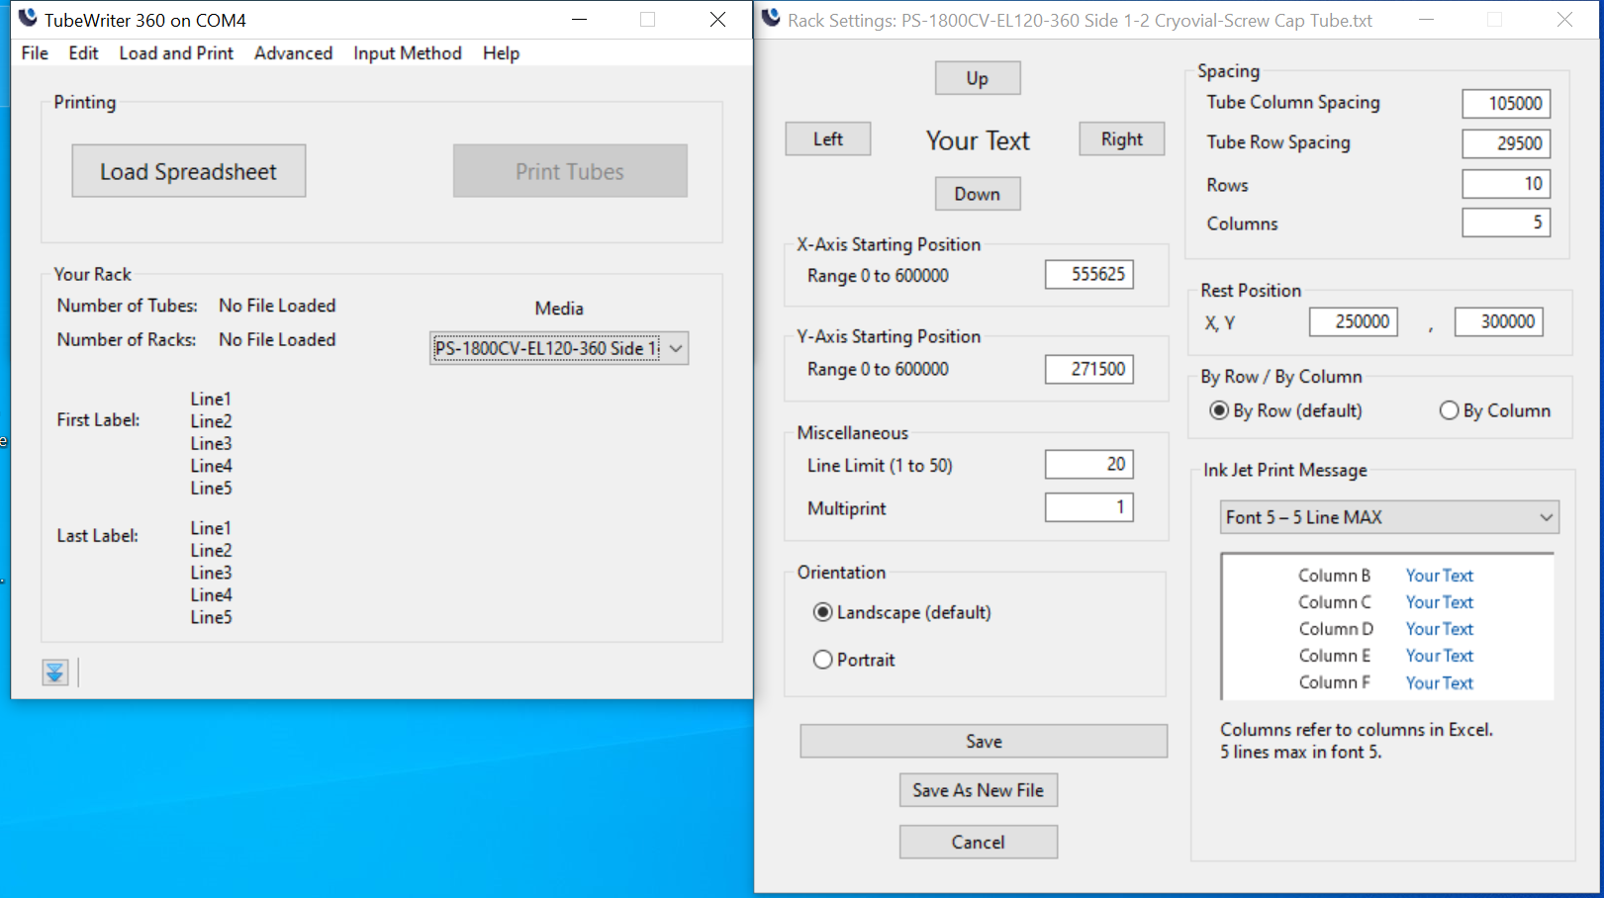This screenshot has width=1604, height=898.
Task: Click the Left button in Rack Settings
Action: click(828, 139)
